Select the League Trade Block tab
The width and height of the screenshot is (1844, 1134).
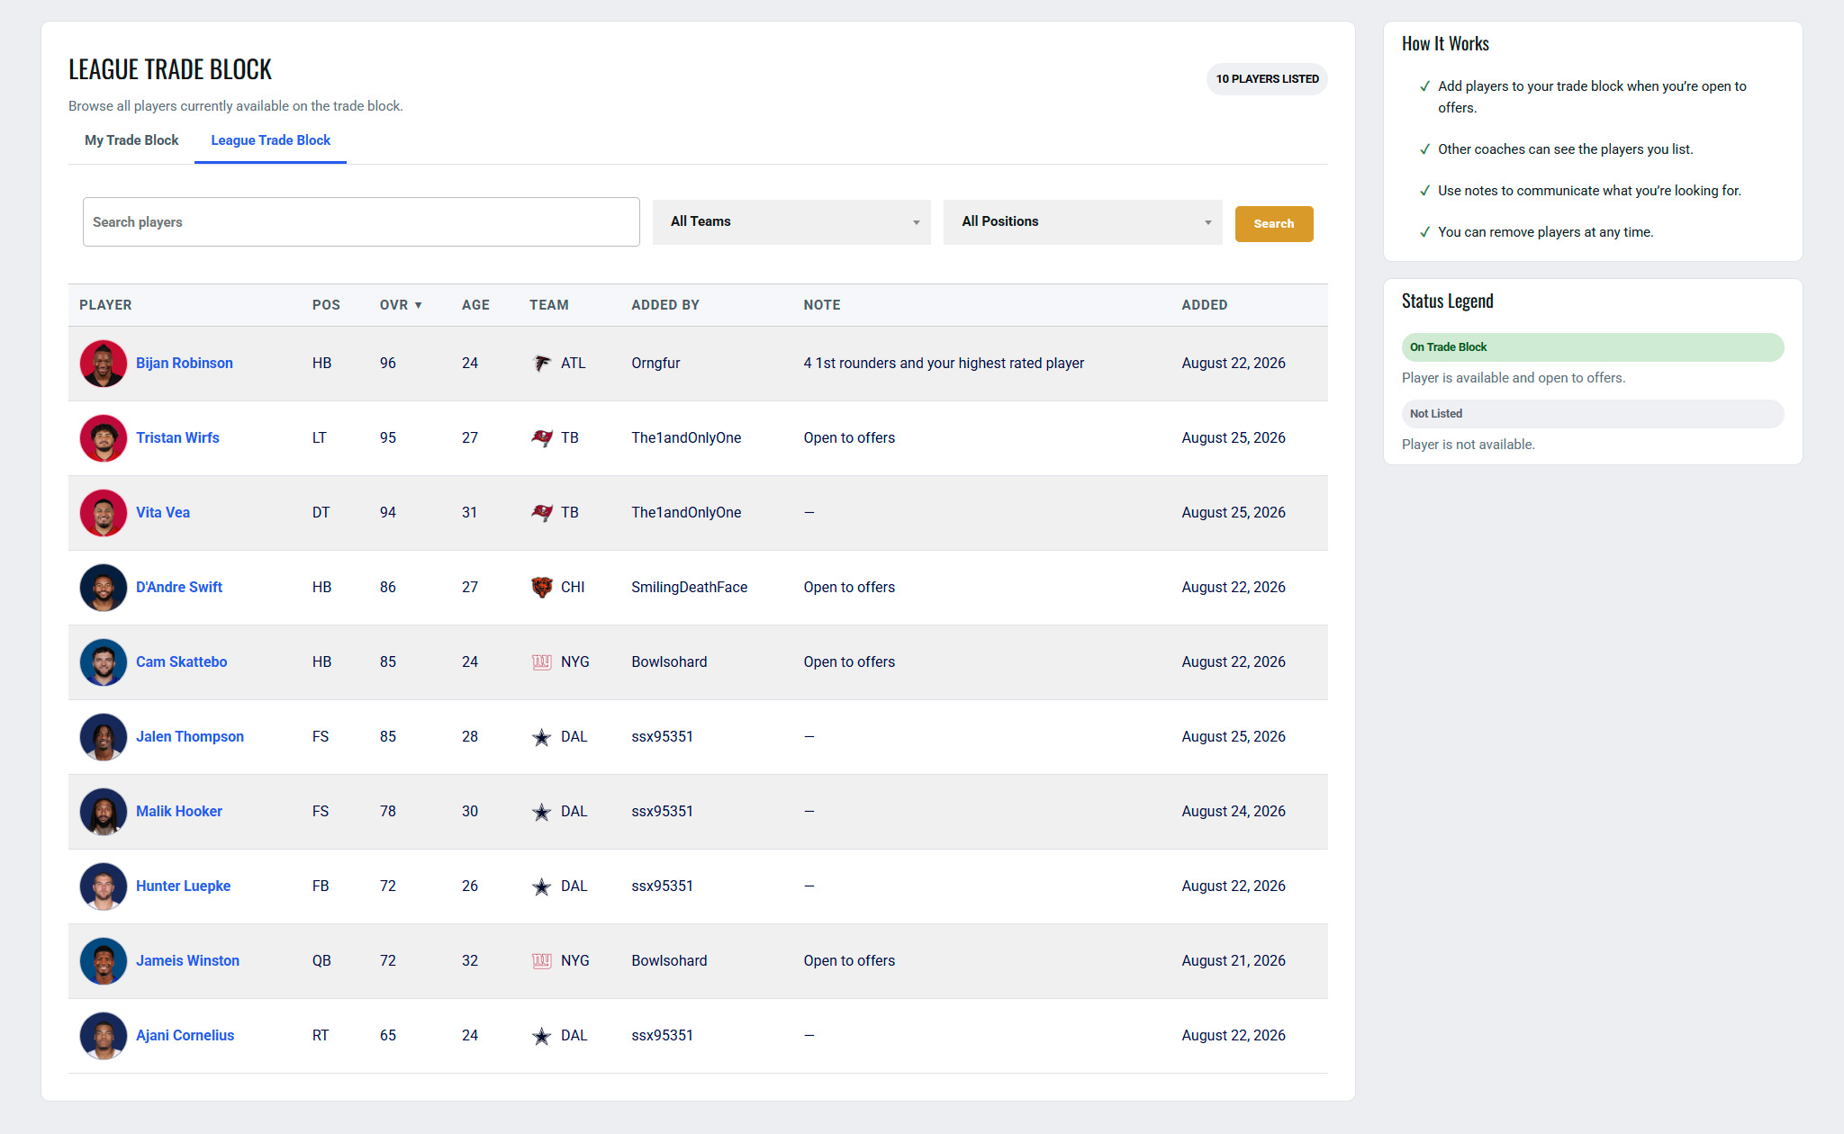click(270, 140)
